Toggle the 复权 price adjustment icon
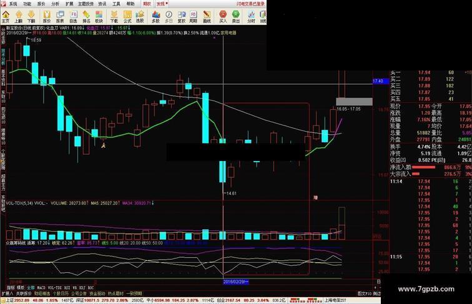 (182, 16)
